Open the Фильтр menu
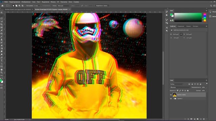This screenshot has width=216, height=121. point(53,2)
